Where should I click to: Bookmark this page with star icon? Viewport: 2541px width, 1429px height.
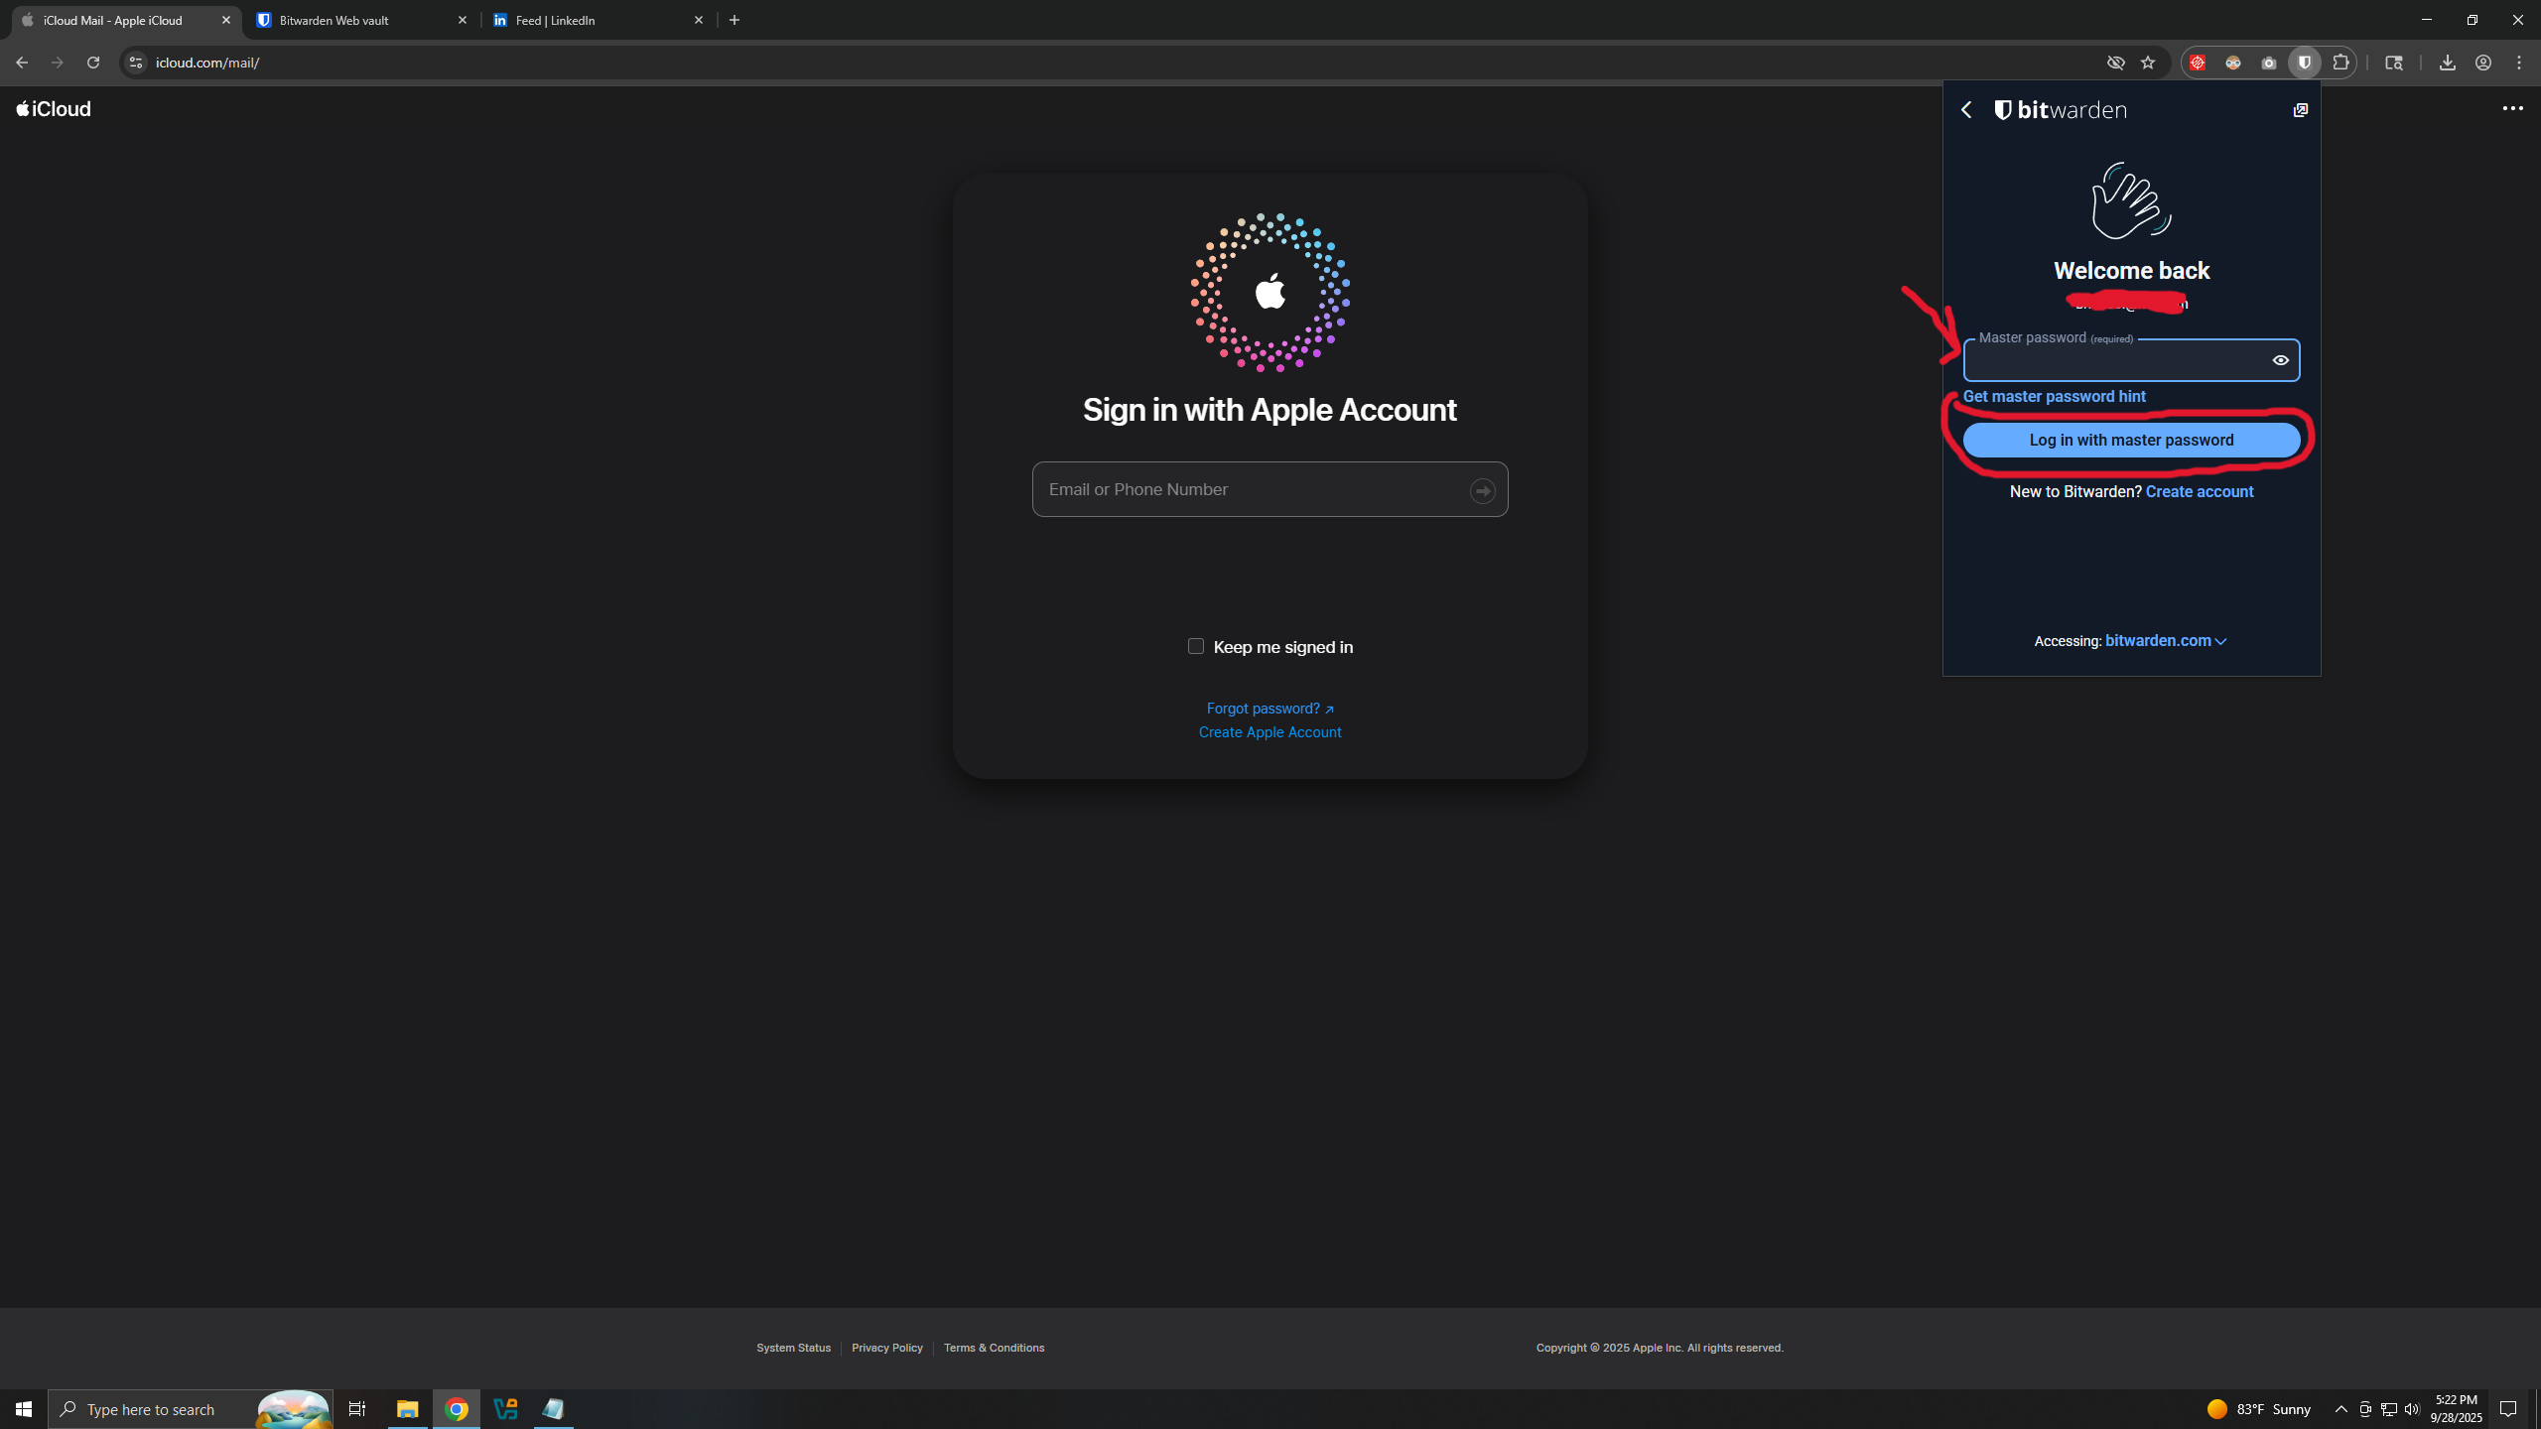click(x=2148, y=63)
